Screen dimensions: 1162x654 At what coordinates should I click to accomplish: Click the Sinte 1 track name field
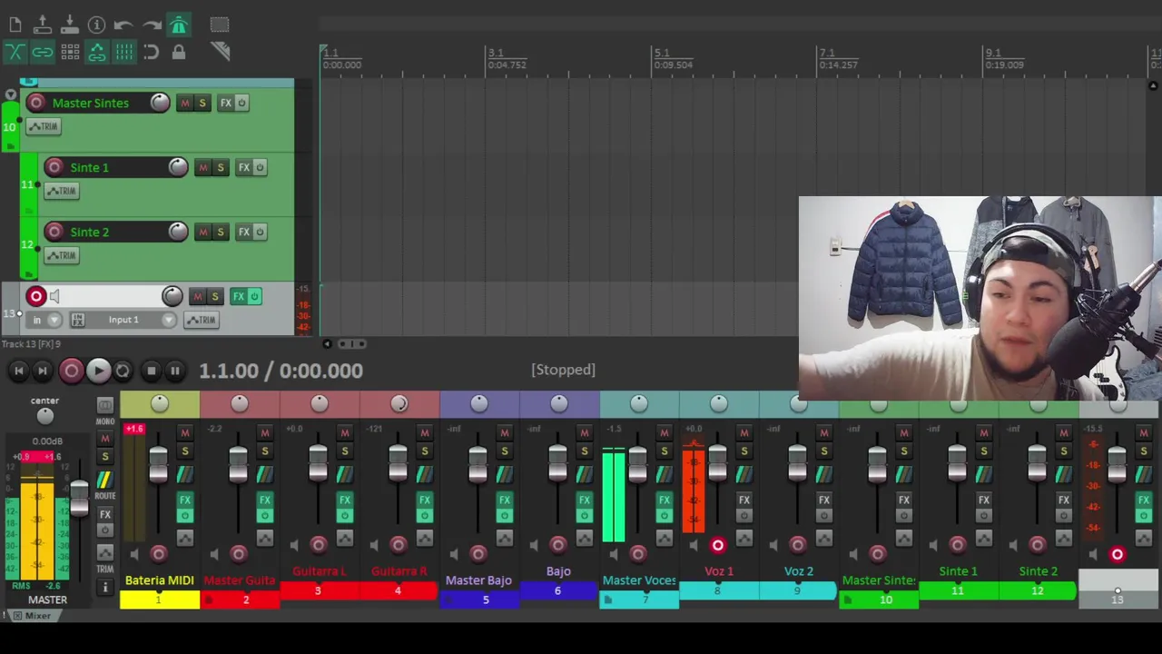click(113, 167)
